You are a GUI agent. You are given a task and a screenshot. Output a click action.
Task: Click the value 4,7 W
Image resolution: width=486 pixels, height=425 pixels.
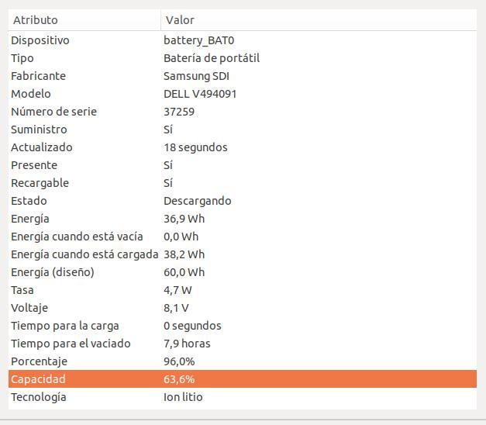178,290
